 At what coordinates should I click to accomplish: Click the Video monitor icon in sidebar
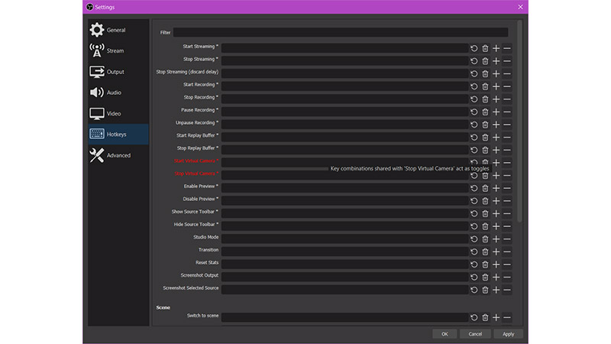pyautogui.click(x=97, y=113)
